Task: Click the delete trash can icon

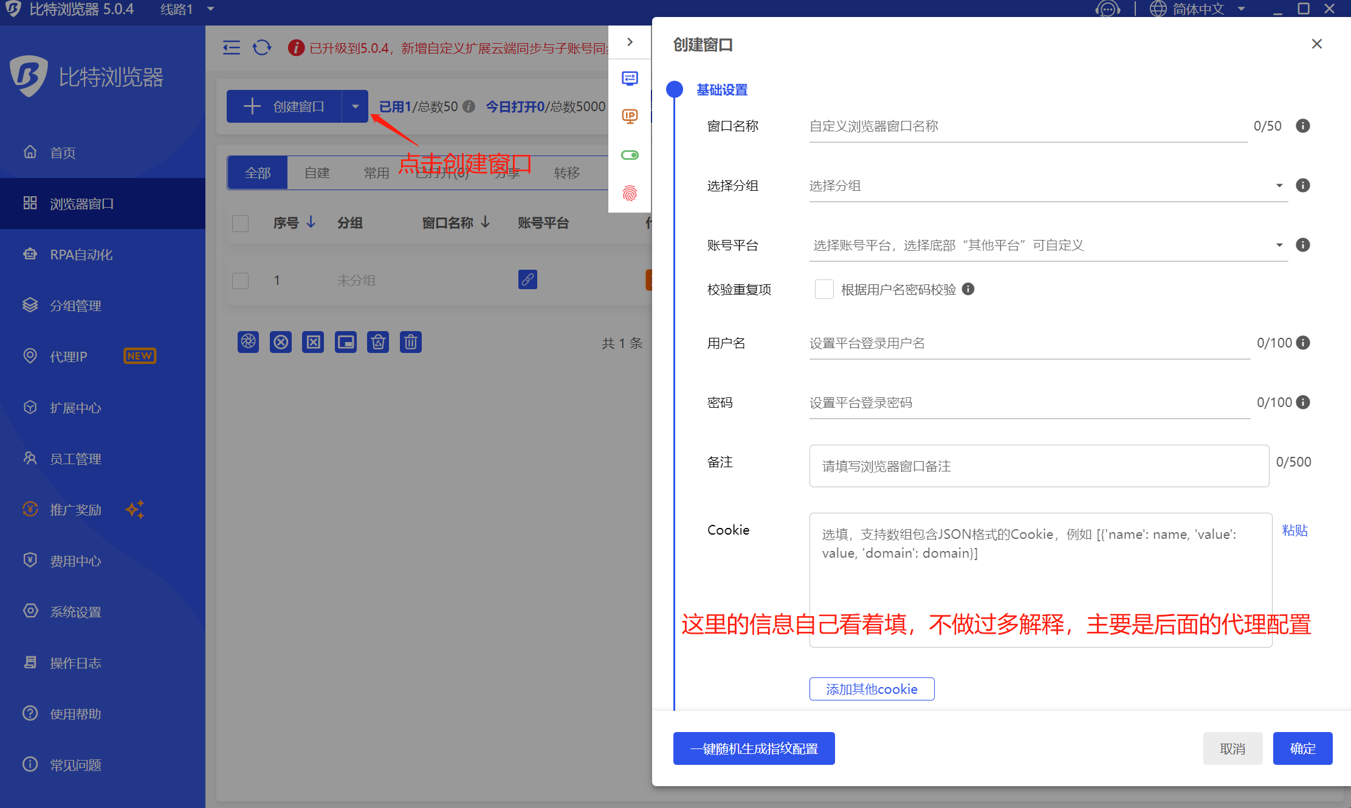Action: pyautogui.click(x=411, y=342)
